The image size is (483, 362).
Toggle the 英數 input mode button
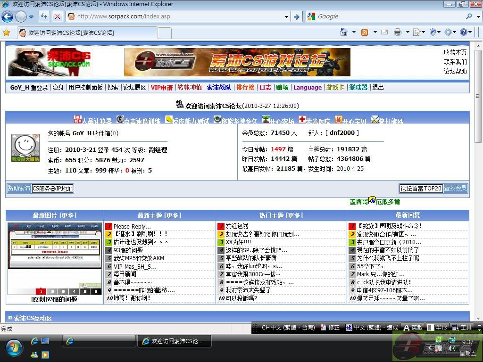click(x=412, y=327)
